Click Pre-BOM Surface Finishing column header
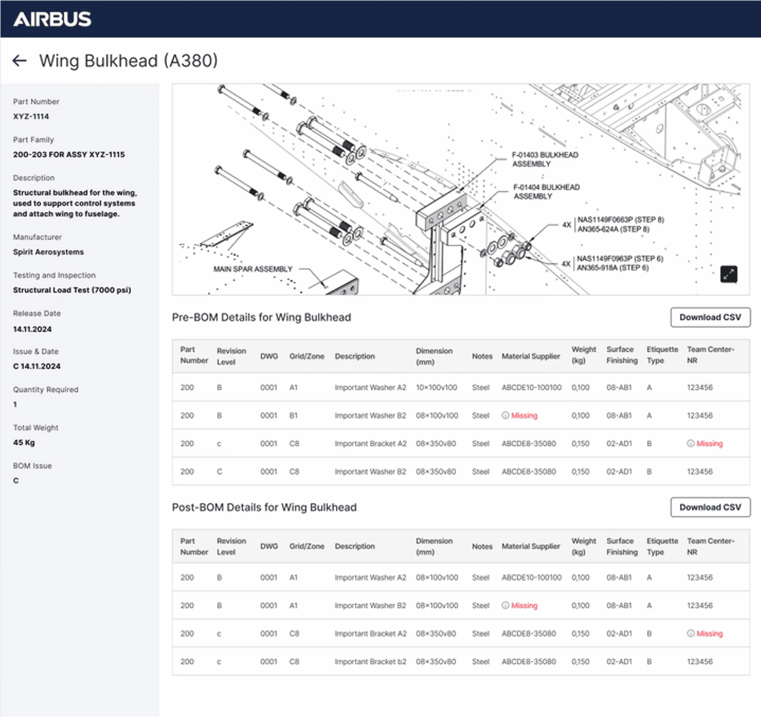The width and height of the screenshot is (761, 717). click(622, 355)
